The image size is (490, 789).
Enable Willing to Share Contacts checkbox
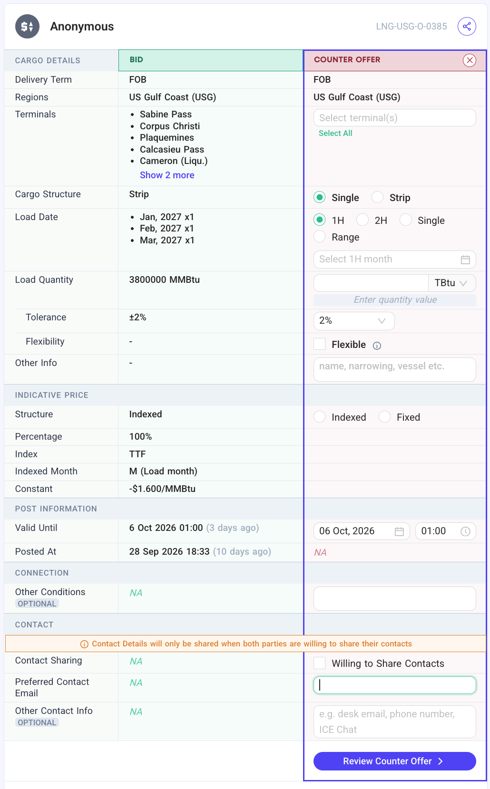(320, 663)
